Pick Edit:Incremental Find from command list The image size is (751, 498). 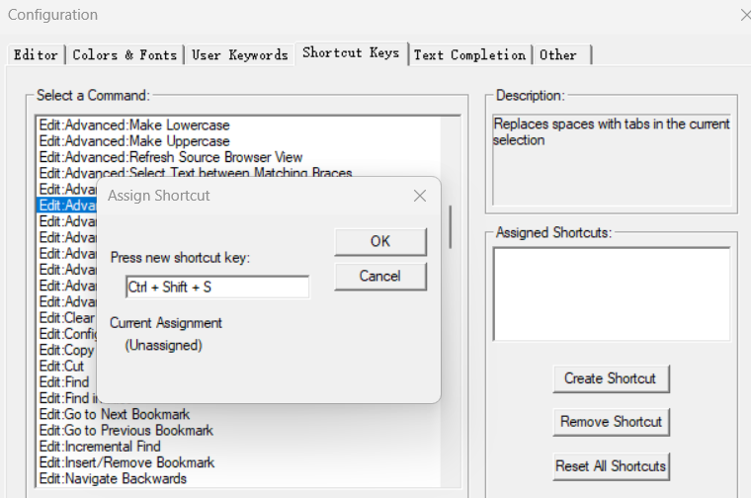click(100, 447)
